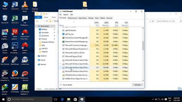Switch to the Startup tab
The image size is (182, 102).
tap(91, 18)
